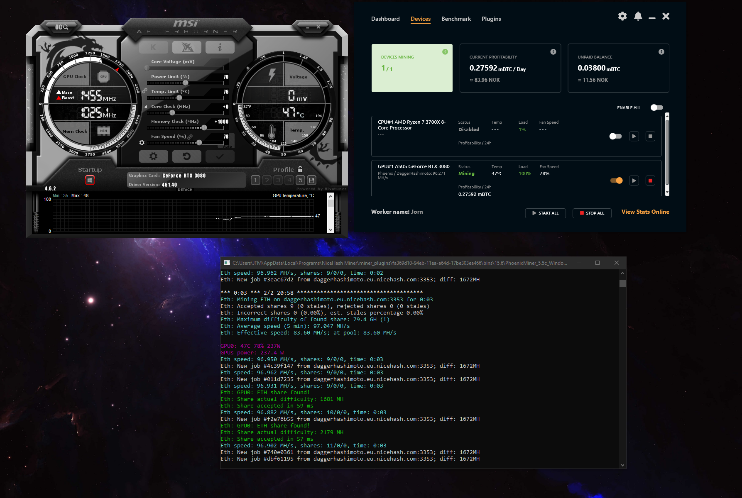Save the current Afterburner profile
The width and height of the screenshot is (742, 498).
point(312,180)
